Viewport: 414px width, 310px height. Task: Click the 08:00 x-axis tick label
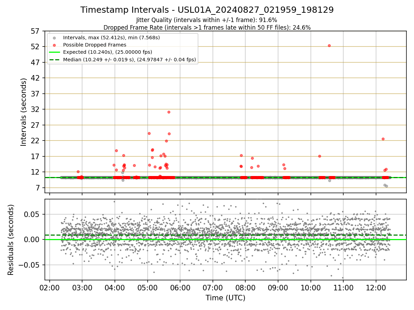(x=245, y=288)
